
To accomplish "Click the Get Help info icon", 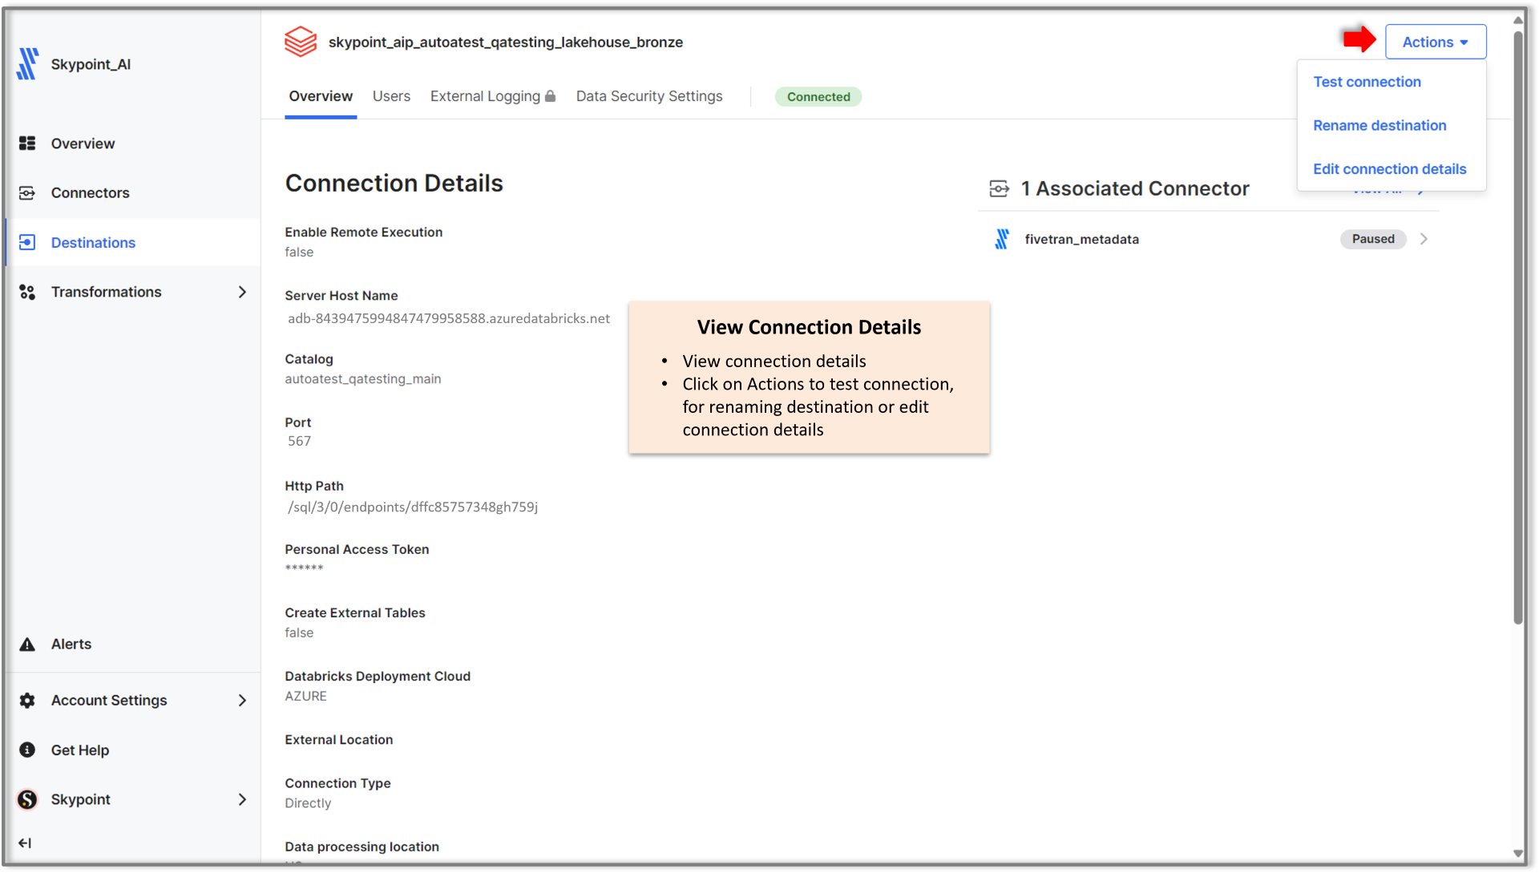I will pyautogui.click(x=27, y=750).
